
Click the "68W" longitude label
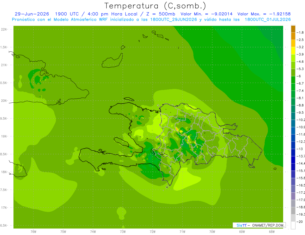tap(272, 232)
